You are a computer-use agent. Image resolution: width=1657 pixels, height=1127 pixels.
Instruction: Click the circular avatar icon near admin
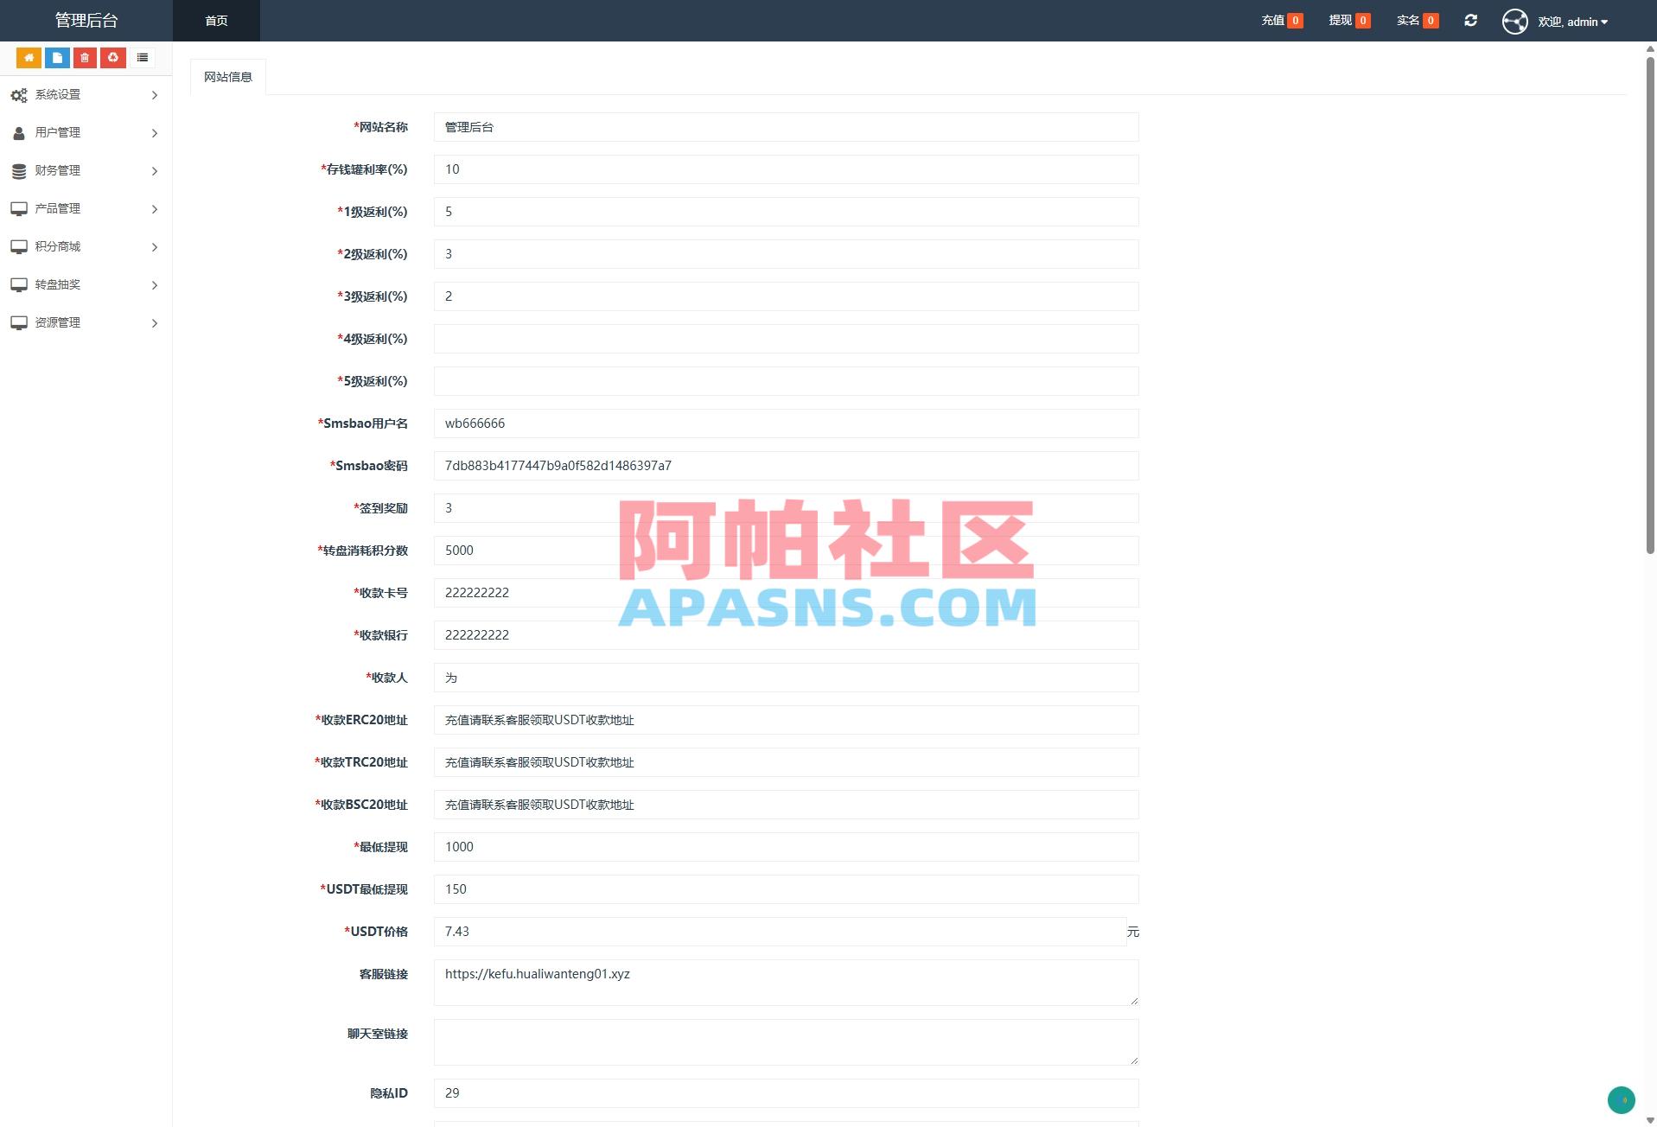(1515, 21)
